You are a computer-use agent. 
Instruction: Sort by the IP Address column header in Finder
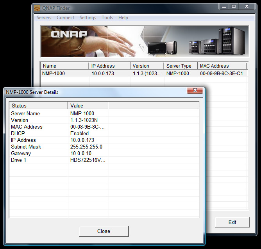coord(109,66)
